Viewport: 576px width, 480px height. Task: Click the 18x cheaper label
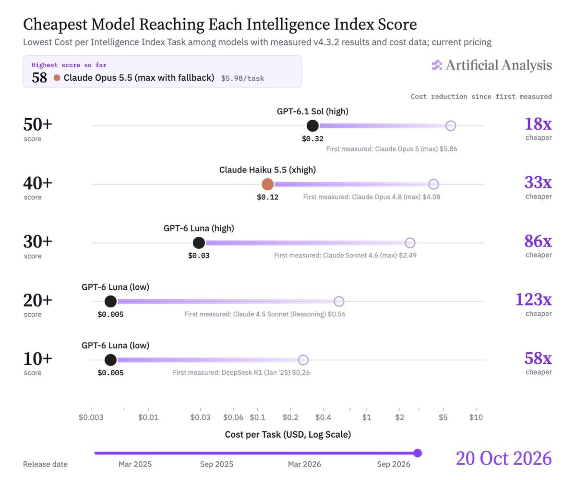click(538, 129)
